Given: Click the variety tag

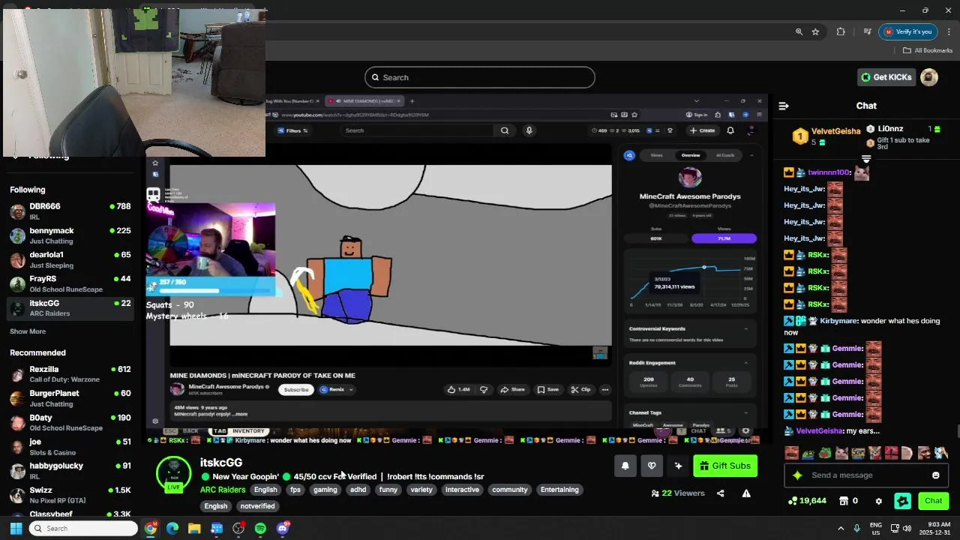Looking at the screenshot, I should tap(421, 490).
